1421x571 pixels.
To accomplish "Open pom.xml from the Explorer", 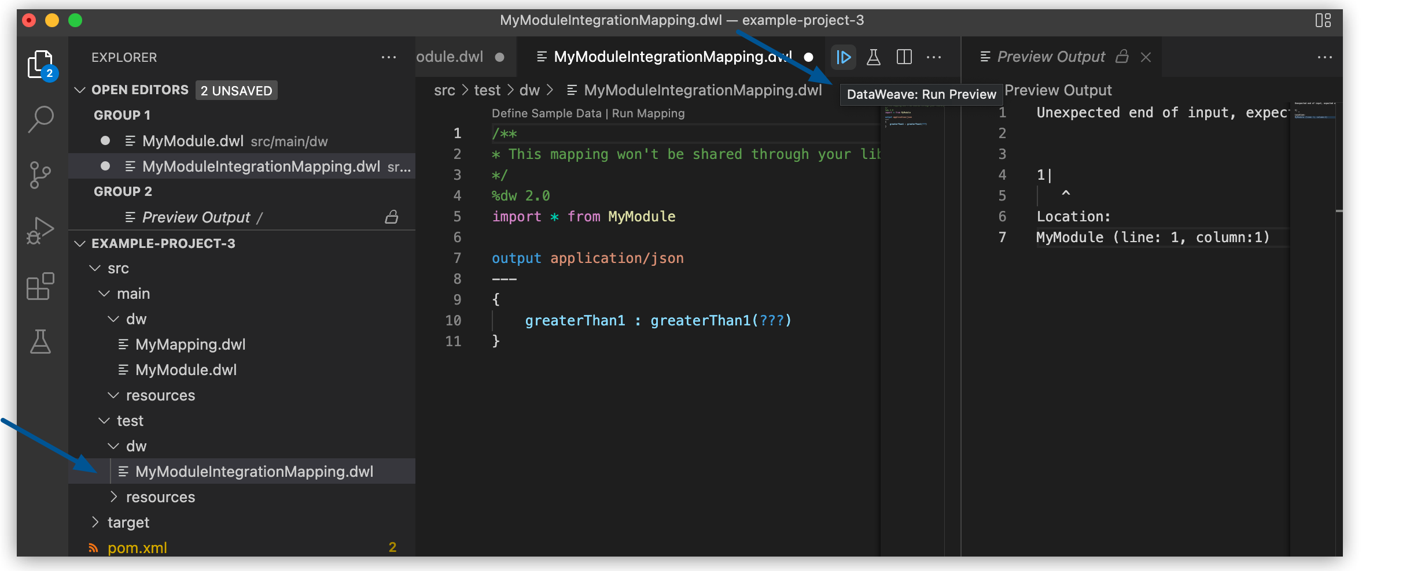I will coord(137,547).
